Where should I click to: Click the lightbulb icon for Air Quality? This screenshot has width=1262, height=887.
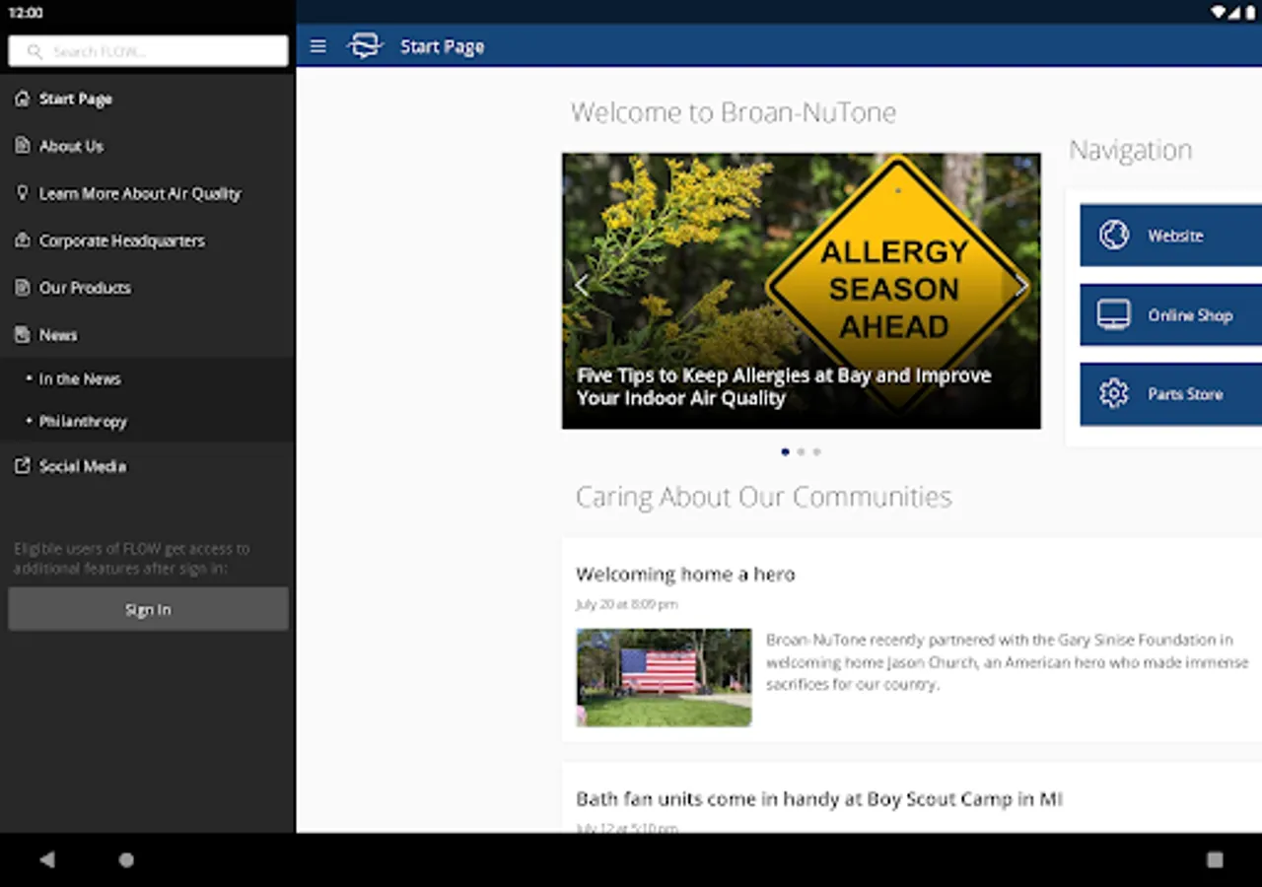pyautogui.click(x=23, y=193)
